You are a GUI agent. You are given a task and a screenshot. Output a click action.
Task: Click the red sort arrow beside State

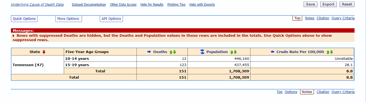click(44, 52)
